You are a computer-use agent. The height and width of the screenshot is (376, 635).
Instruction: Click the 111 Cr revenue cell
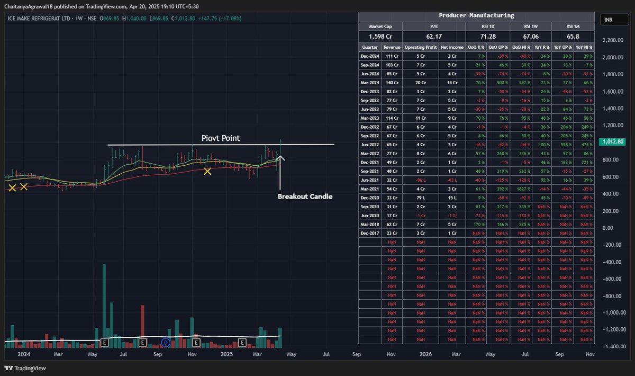pyautogui.click(x=392, y=56)
